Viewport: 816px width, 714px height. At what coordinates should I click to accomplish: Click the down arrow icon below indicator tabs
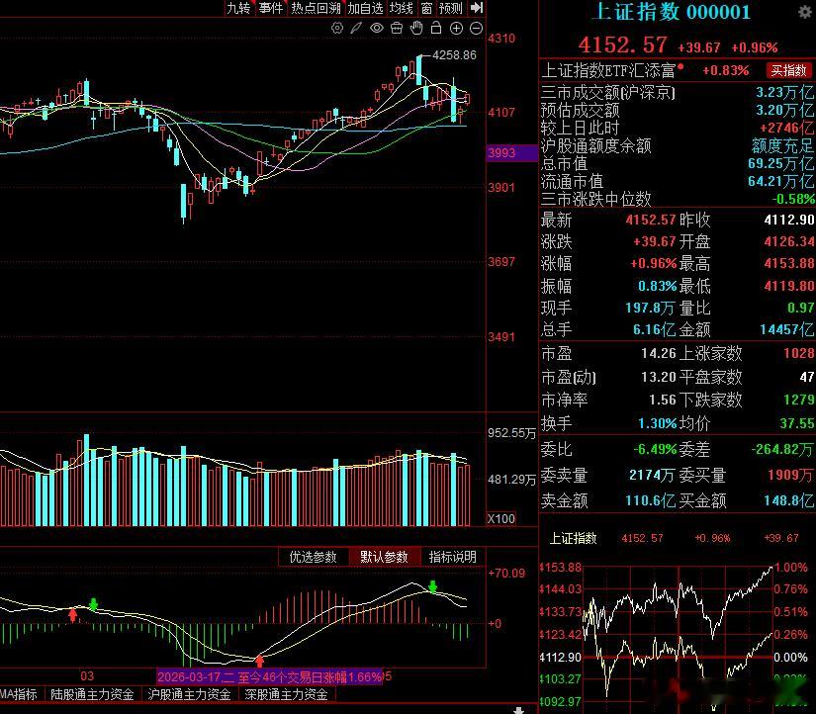(518, 710)
